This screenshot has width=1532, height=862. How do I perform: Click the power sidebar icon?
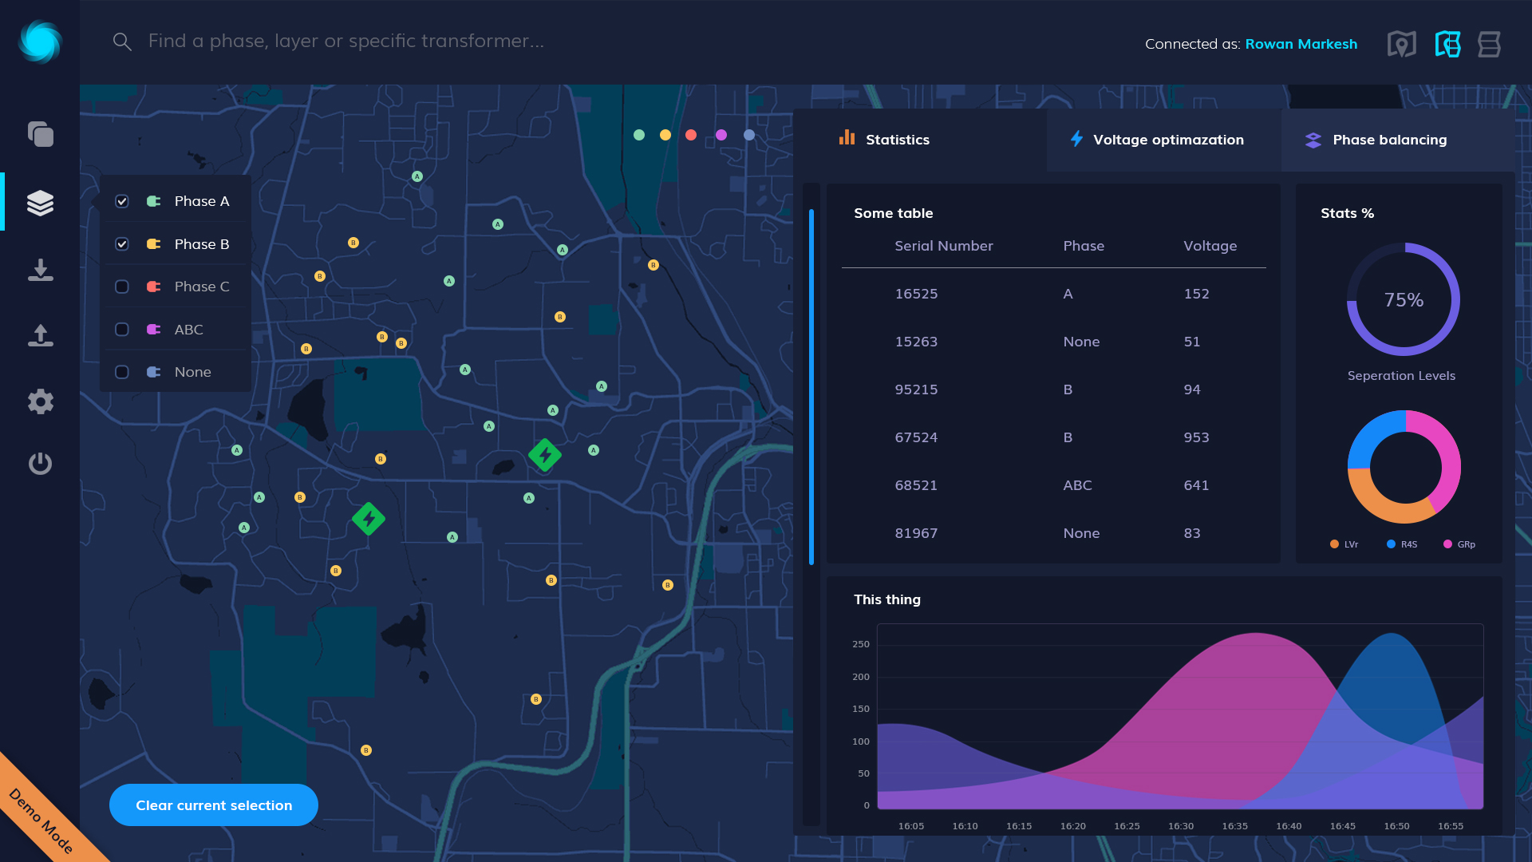click(x=40, y=463)
